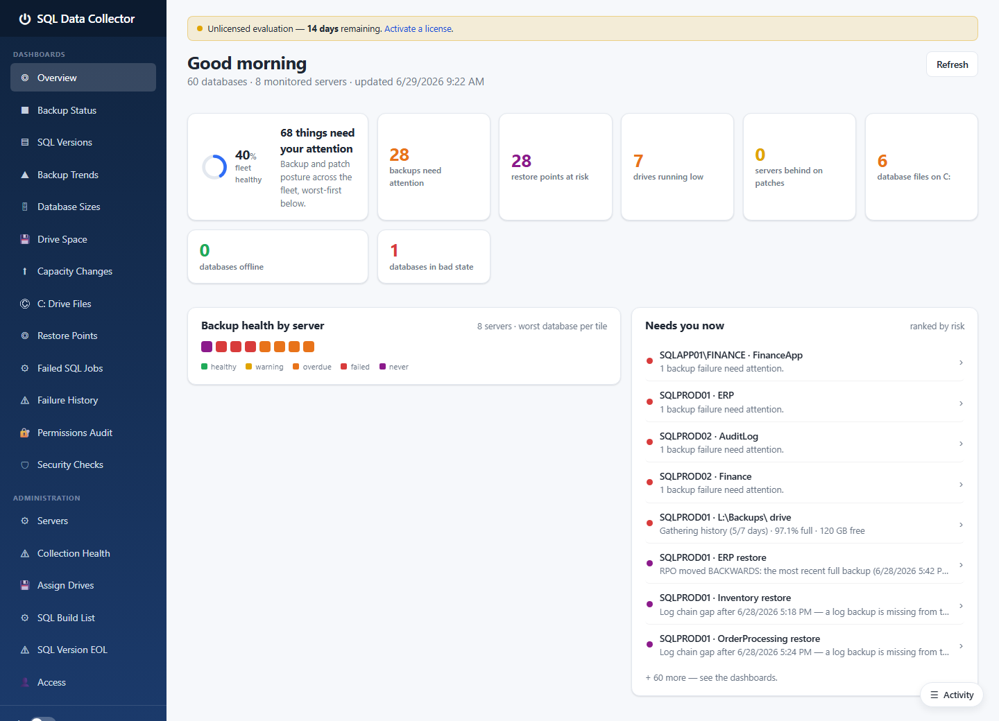Image resolution: width=999 pixels, height=721 pixels.
Task: Open the '68 things need your attention' card
Action: click(x=277, y=167)
